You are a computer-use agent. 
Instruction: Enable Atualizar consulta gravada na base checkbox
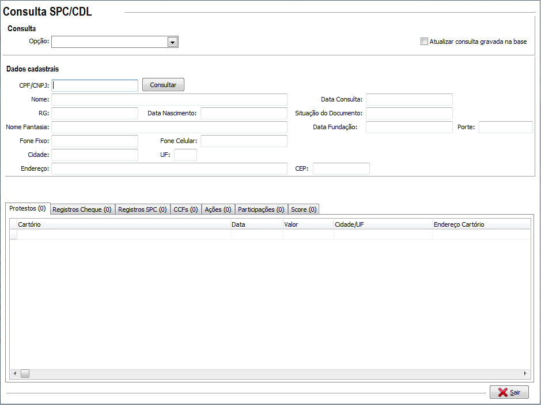pyautogui.click(x=425, y=42)
